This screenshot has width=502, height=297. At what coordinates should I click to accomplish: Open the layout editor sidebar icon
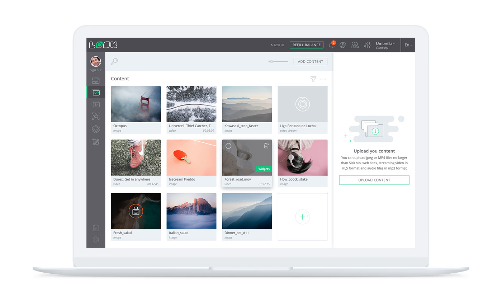[96, 142]
